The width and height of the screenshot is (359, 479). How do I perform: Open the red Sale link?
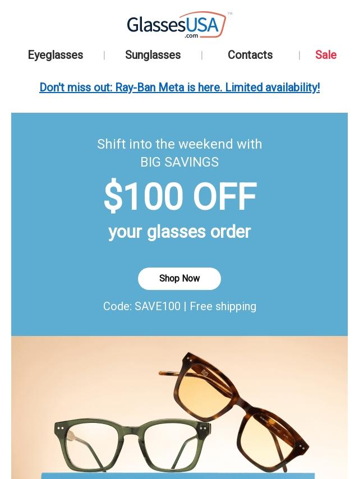coord(325,55)
